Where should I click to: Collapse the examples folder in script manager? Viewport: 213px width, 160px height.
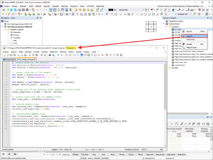166,27
